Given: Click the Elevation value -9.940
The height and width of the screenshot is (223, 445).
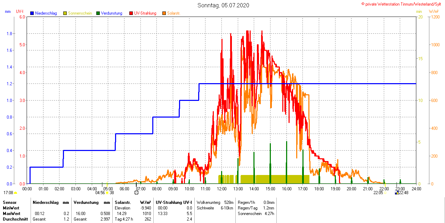Looking at the screenshot, I should coord(146,208).
